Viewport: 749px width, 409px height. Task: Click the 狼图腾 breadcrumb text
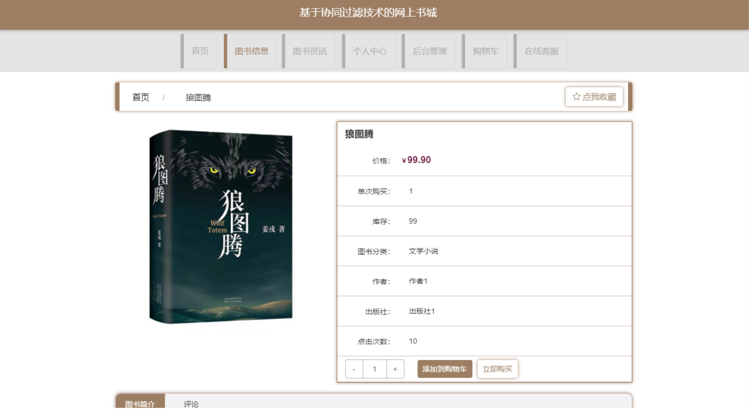tap(198, 97)
